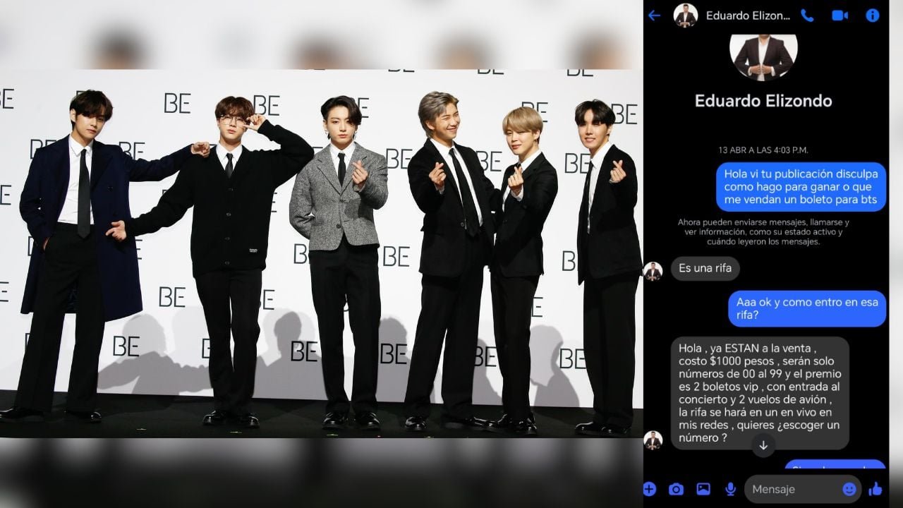Viewport: 903px width, 508px height.
Task: Select the "Hola, ya ESTAN a la venta" message
Action: (760, 393)
